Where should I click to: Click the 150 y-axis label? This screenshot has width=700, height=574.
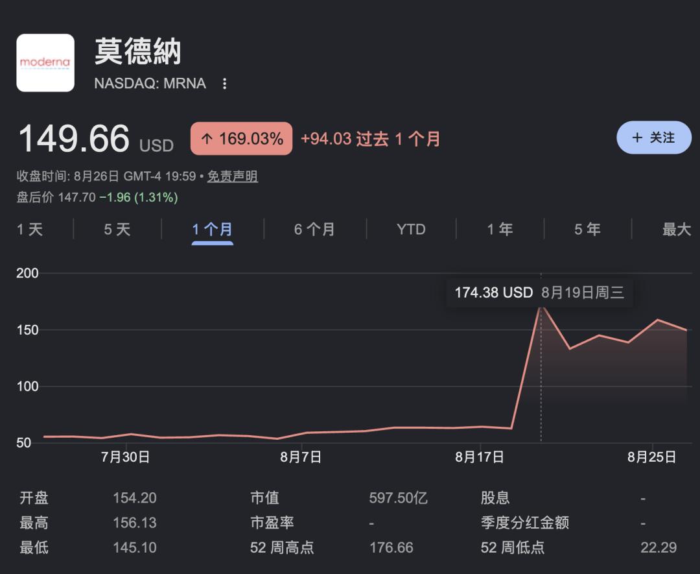click(x=27, y=329)
